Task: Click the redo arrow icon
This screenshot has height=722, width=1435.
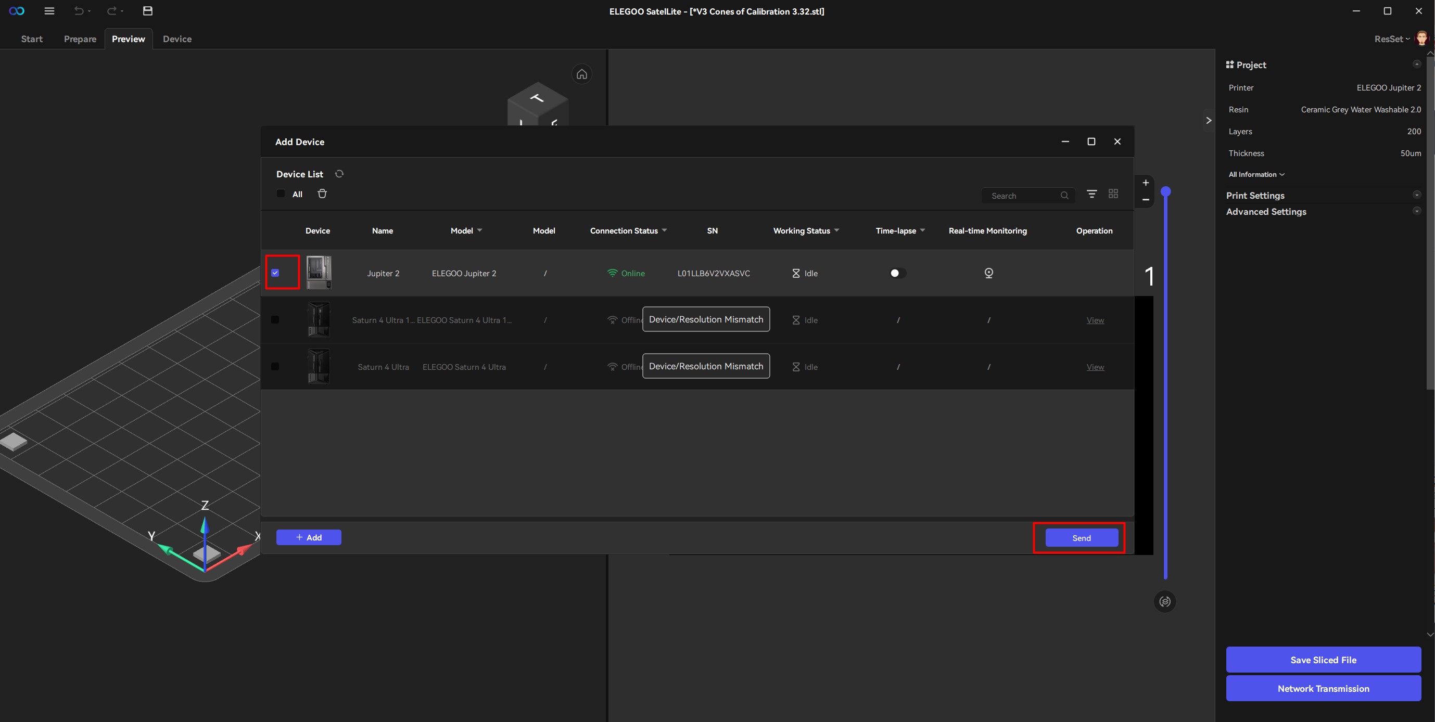Action: tap(111, 11)
